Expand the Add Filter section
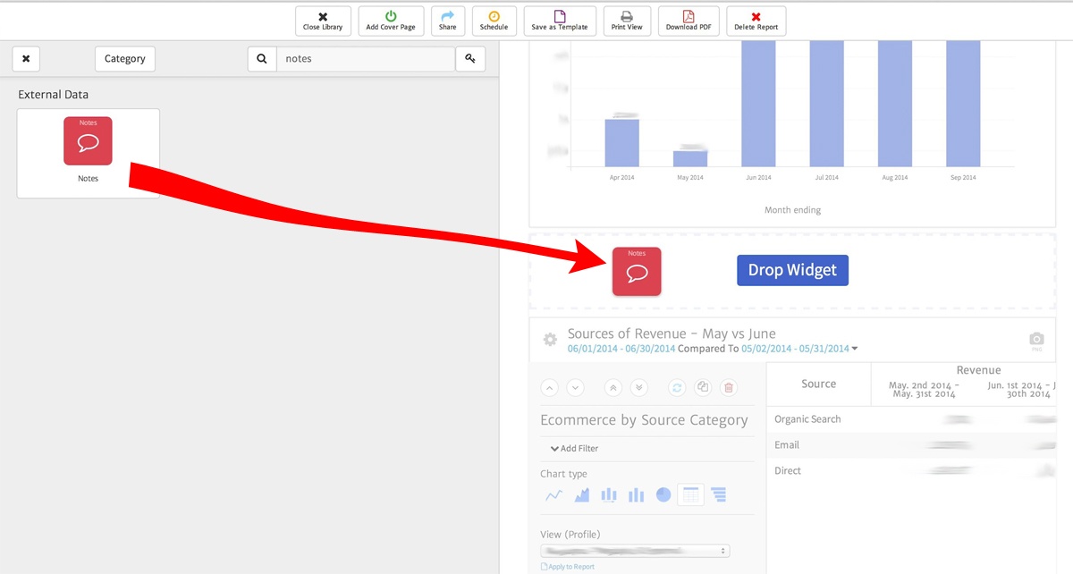1073x574 pixels. 574,448
